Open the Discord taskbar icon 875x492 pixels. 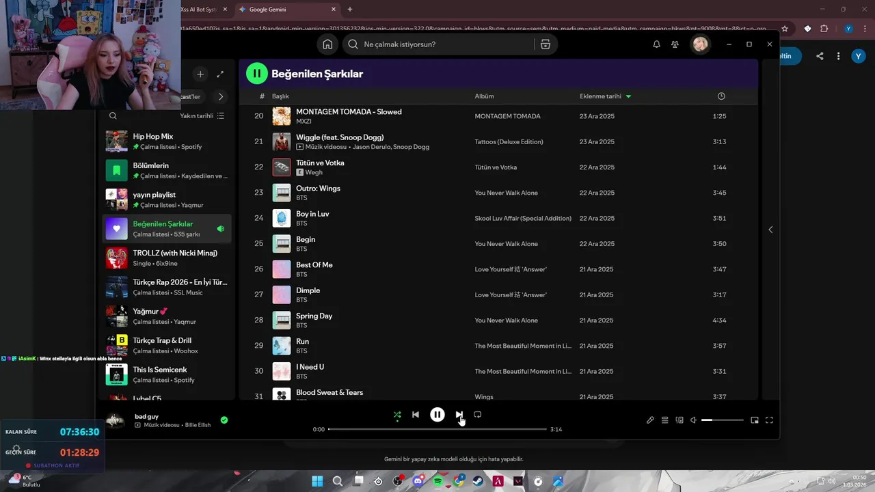tap(418, 481)
